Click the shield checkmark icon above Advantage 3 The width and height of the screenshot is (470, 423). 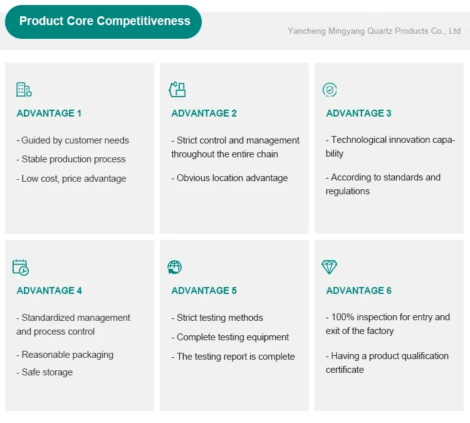(x=330, y=90)
